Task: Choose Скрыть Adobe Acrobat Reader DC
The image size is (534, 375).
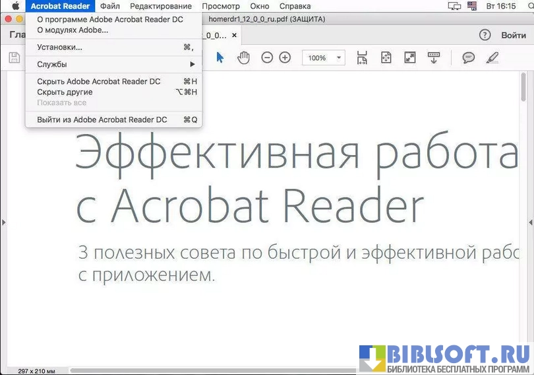Action: (99, 82)
